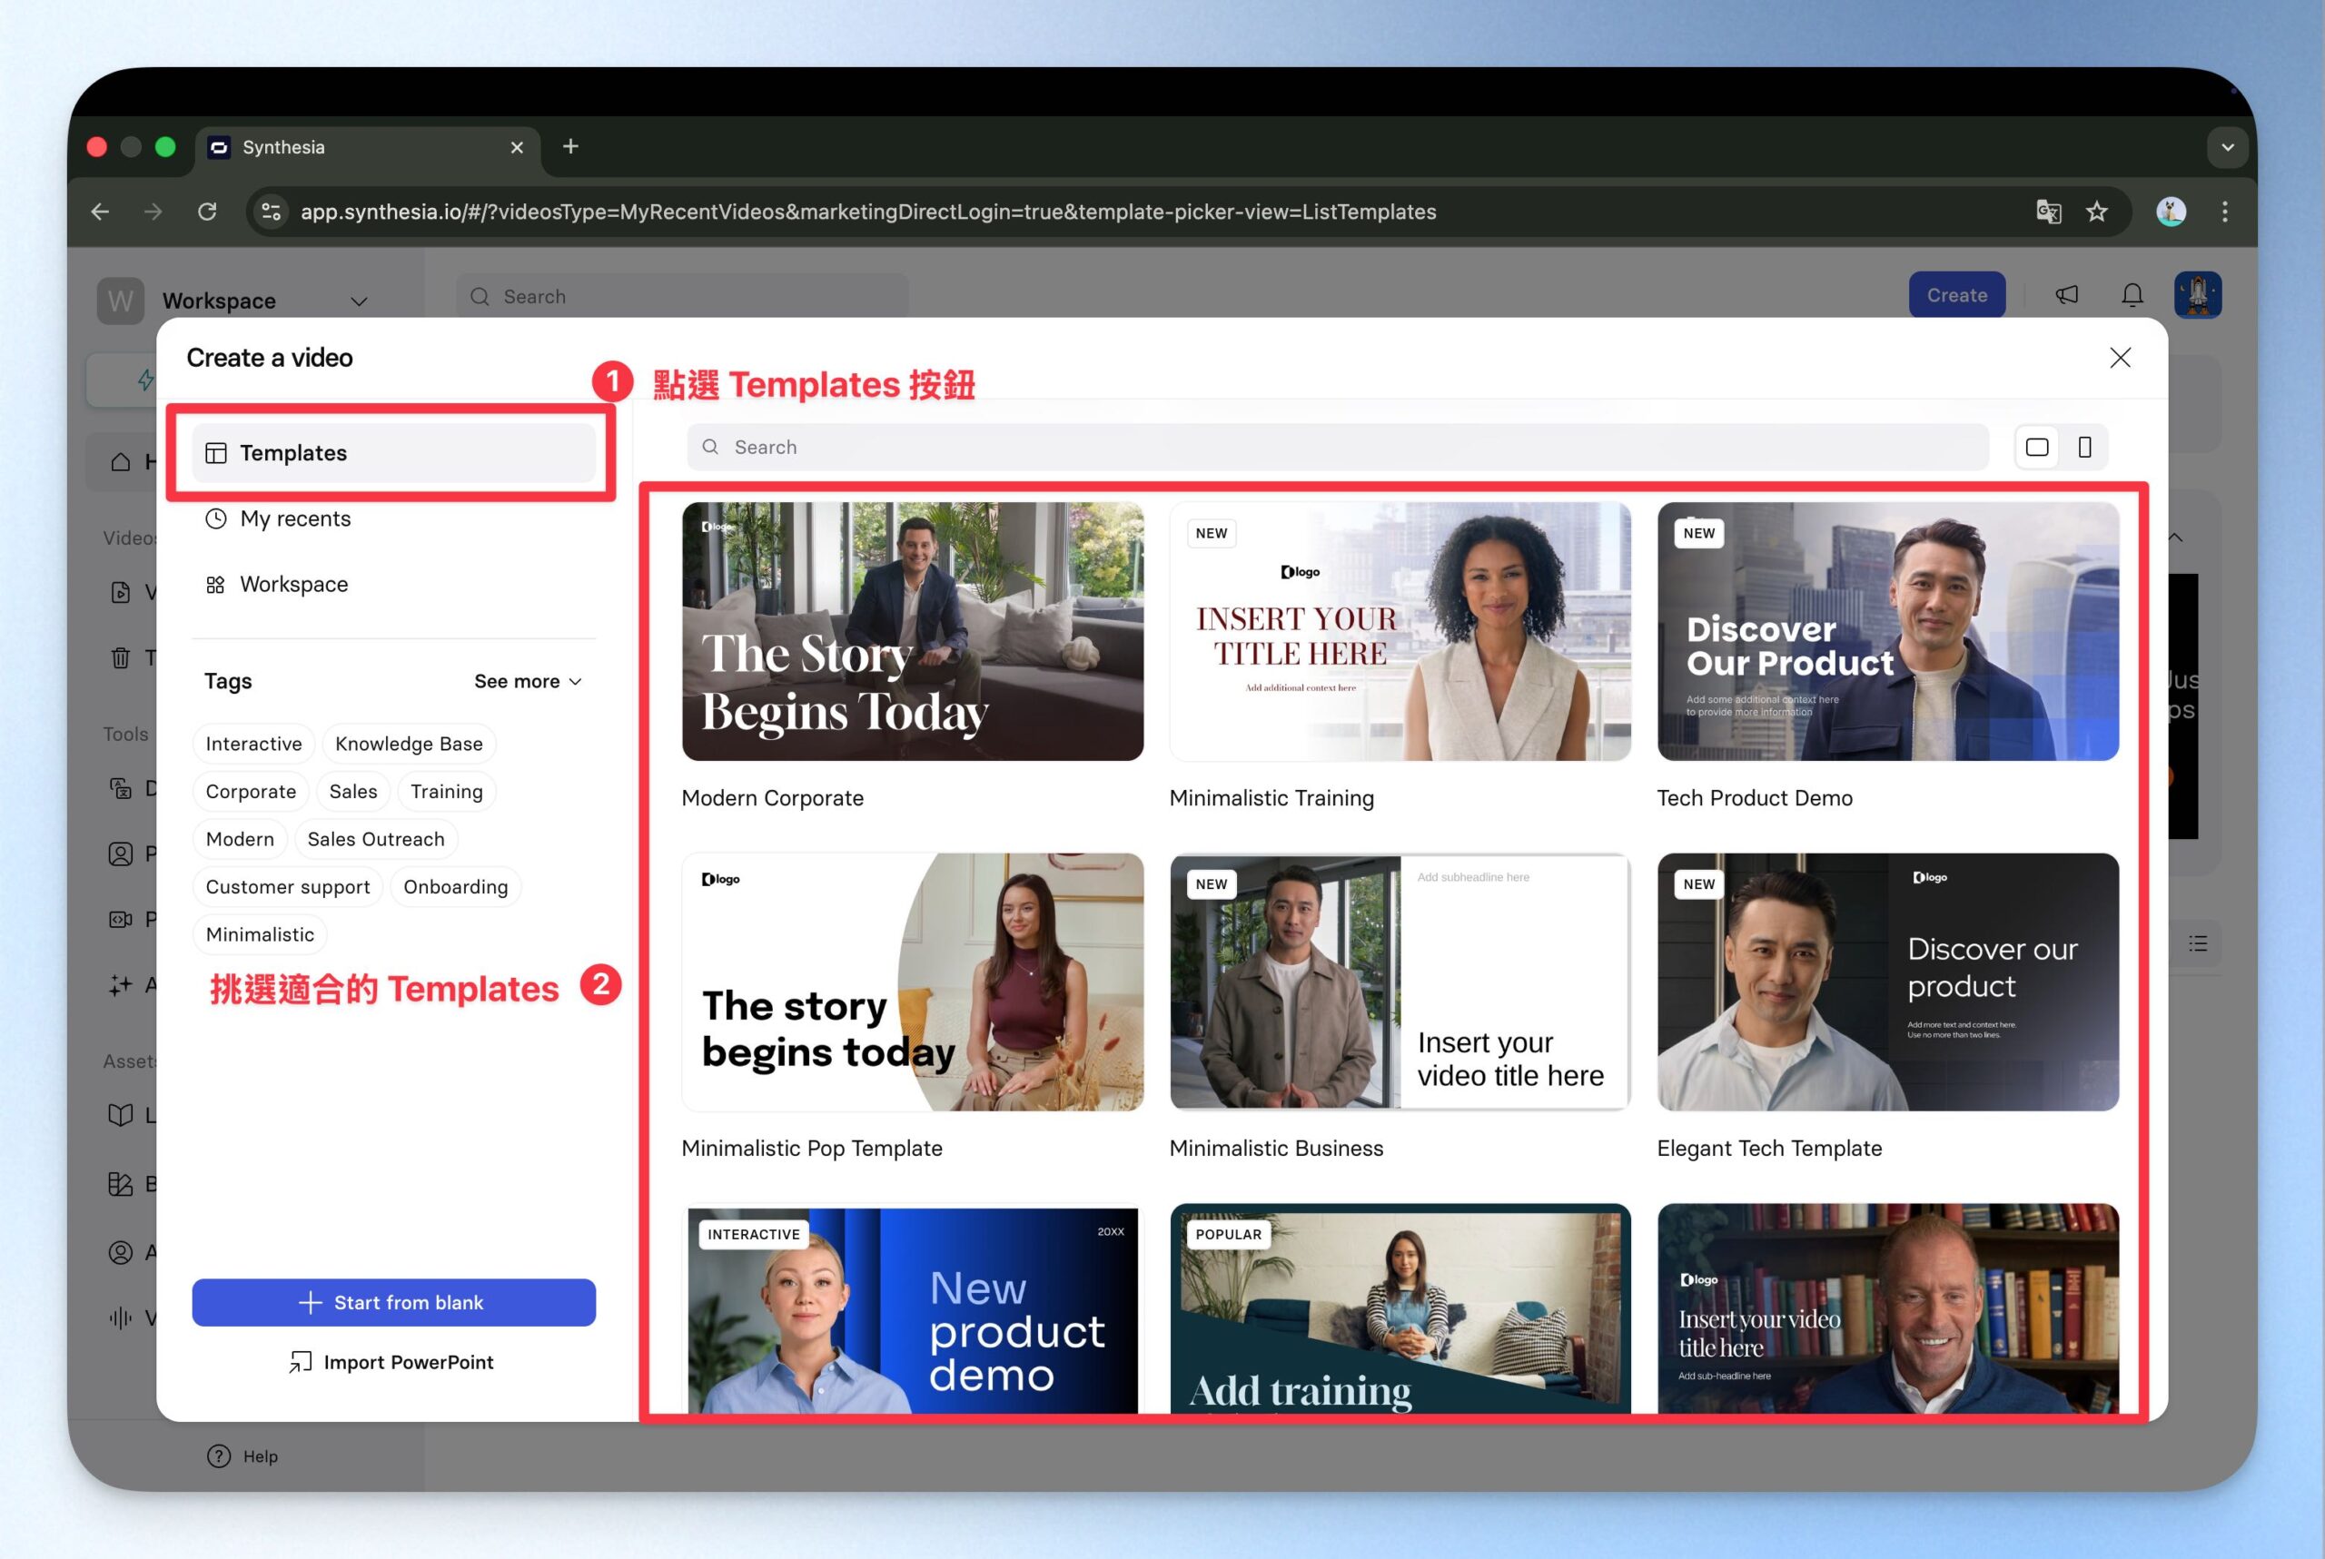2325x1559 pixels.
Task: Switch to portrait orientation view
Action: coord(2084,448)
